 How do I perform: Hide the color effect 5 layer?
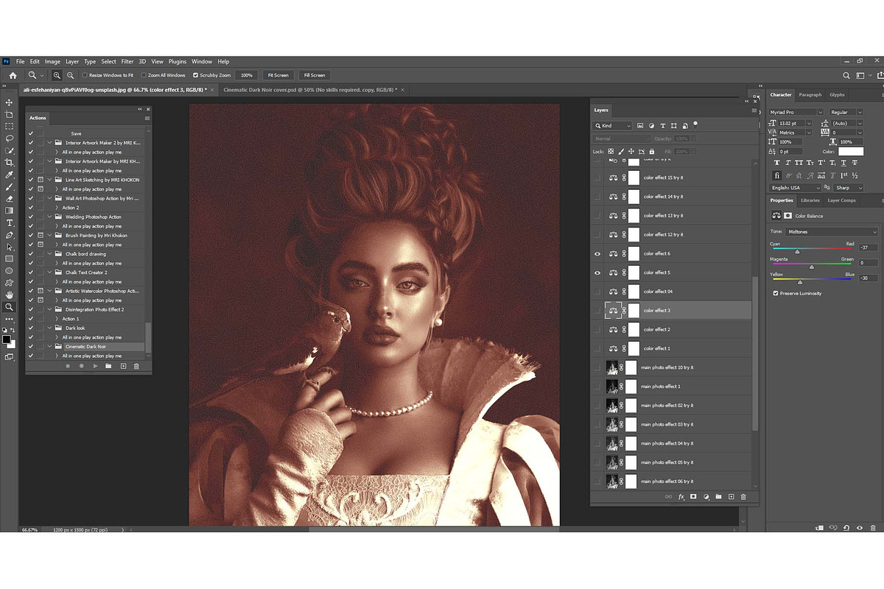click(597, 272)
